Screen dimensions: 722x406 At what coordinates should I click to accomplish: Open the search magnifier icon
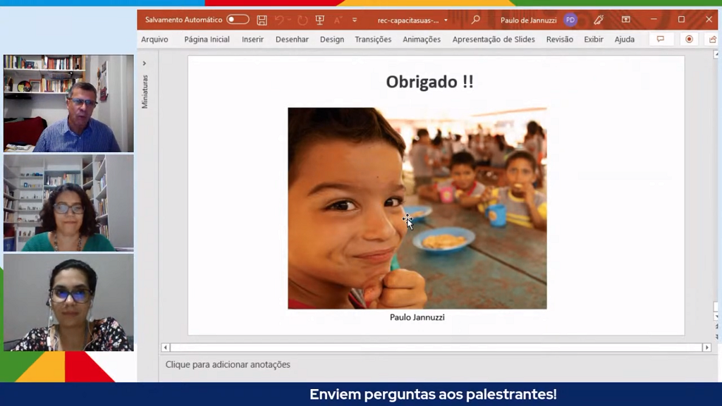(x=475, y=20)
